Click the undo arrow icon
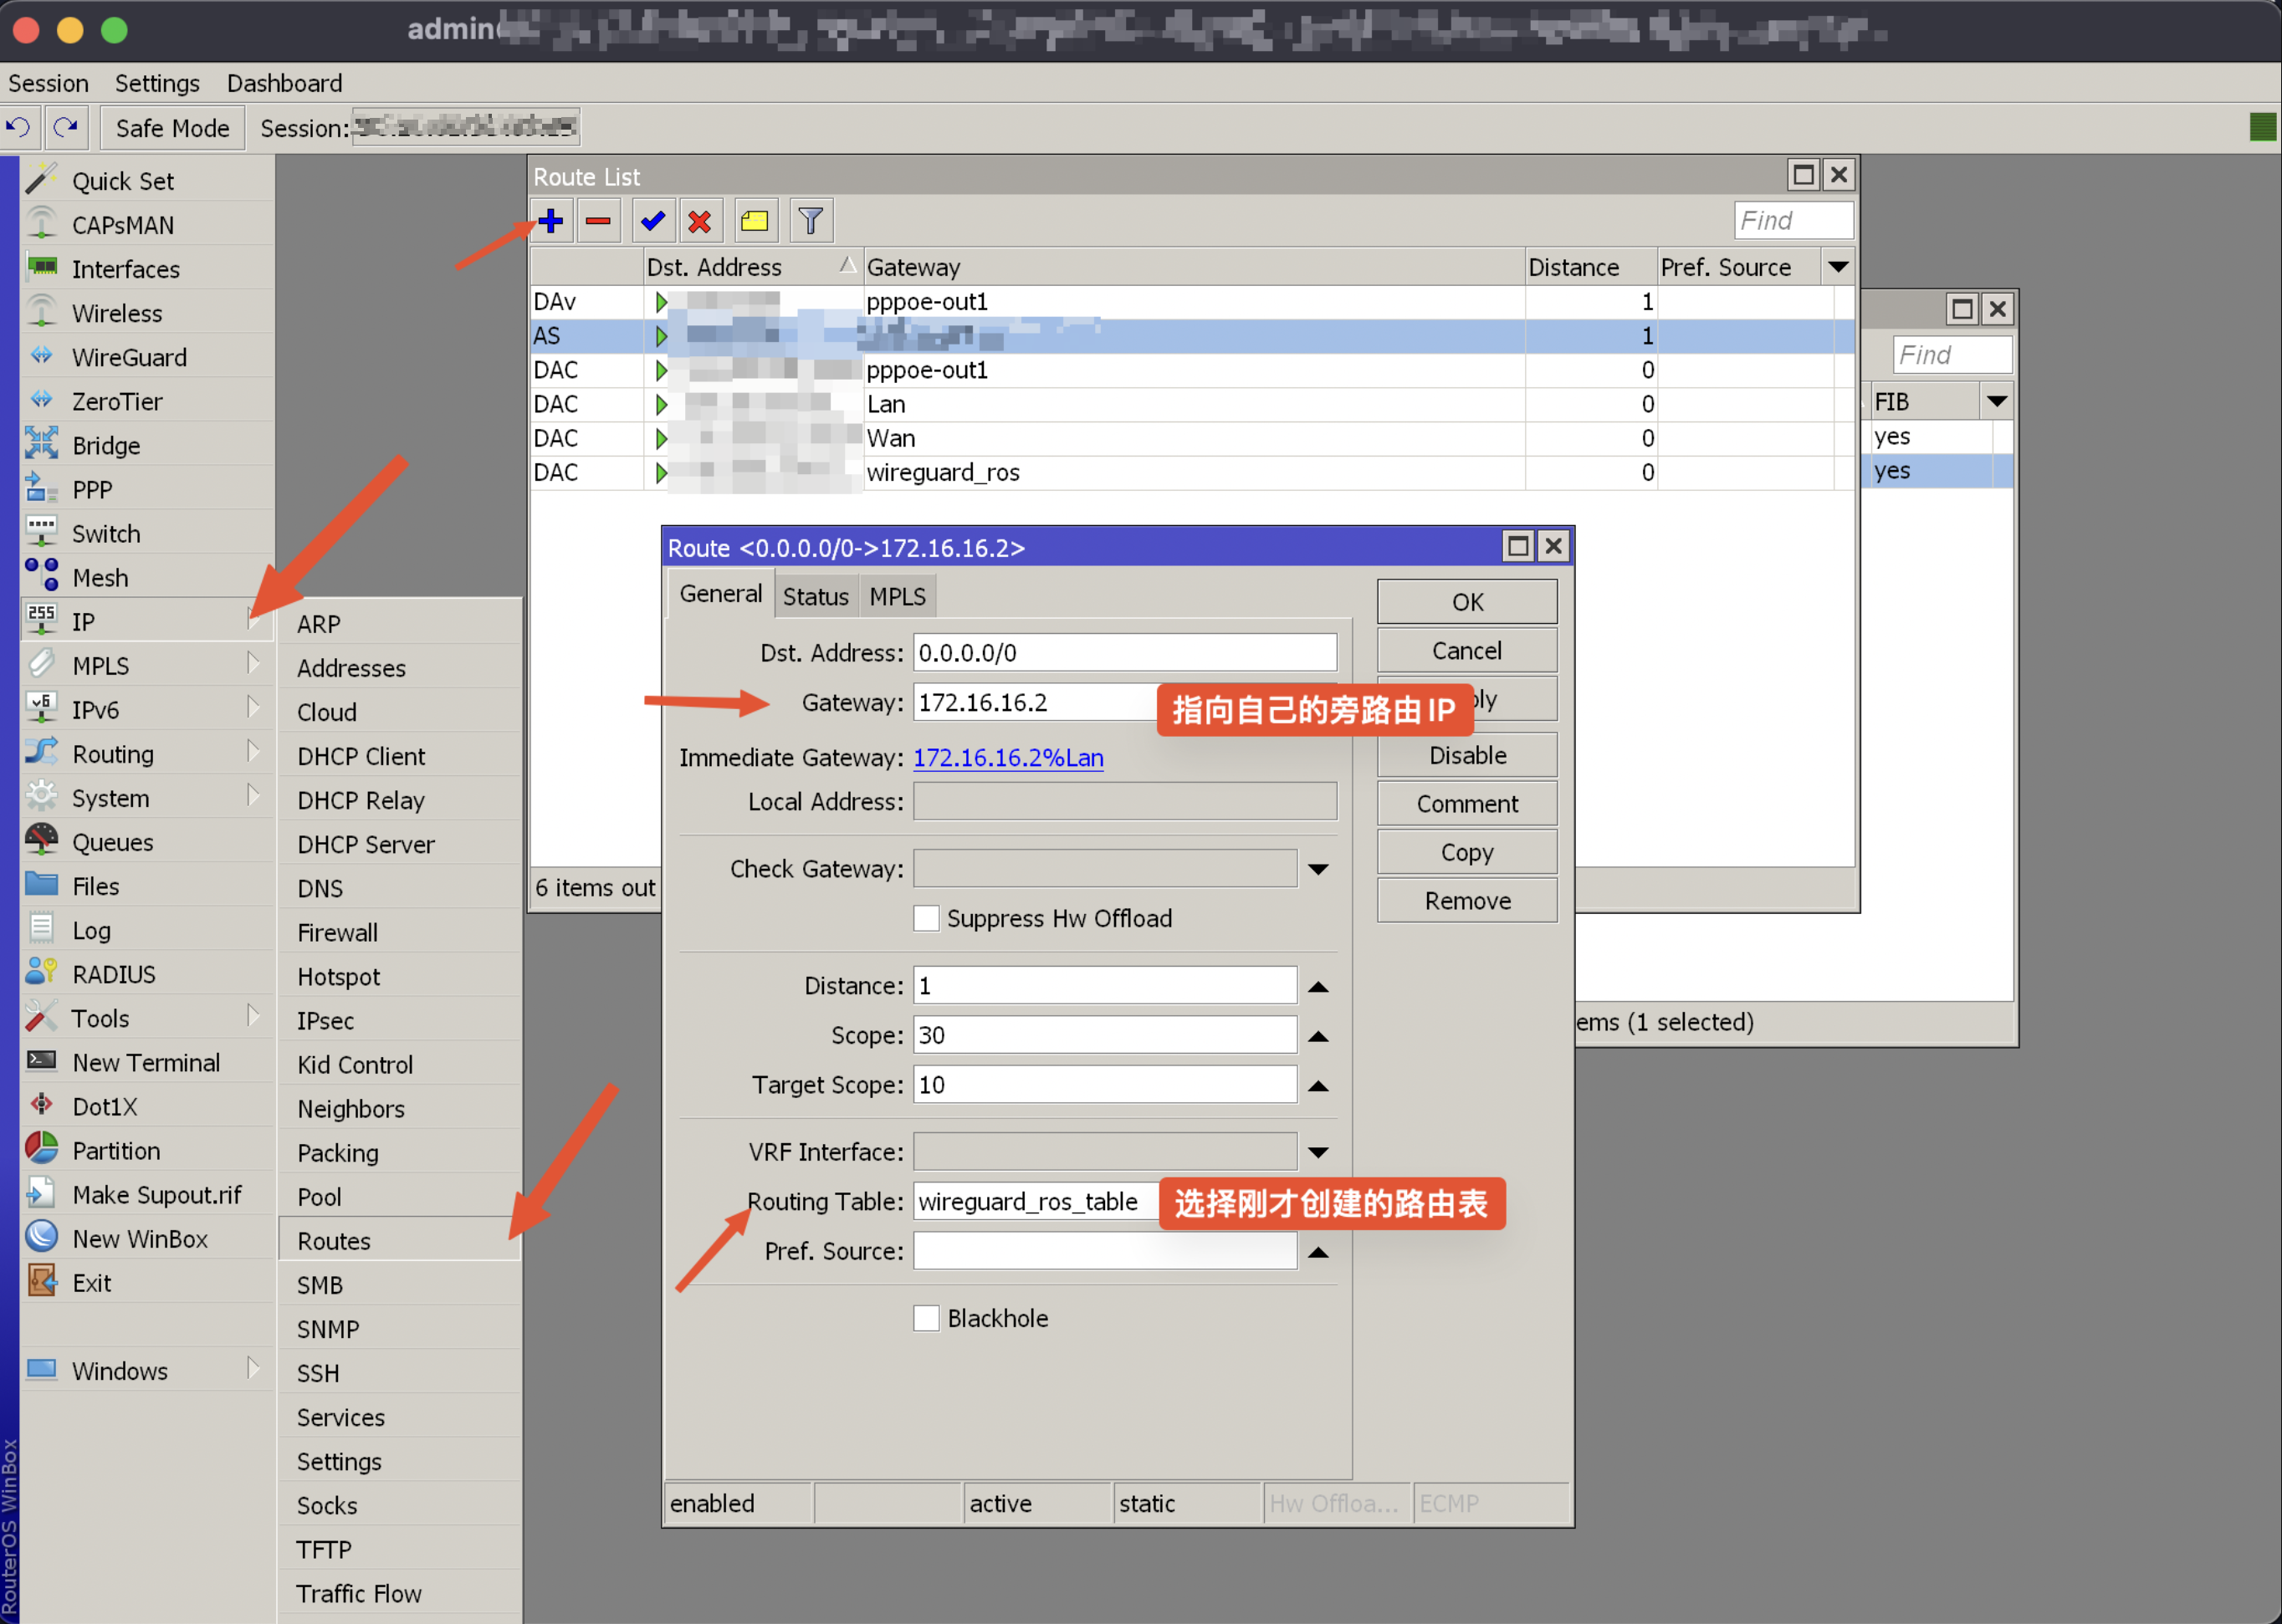The height and width of the screenshot is (1624, 2282). (x=18, y=128)
